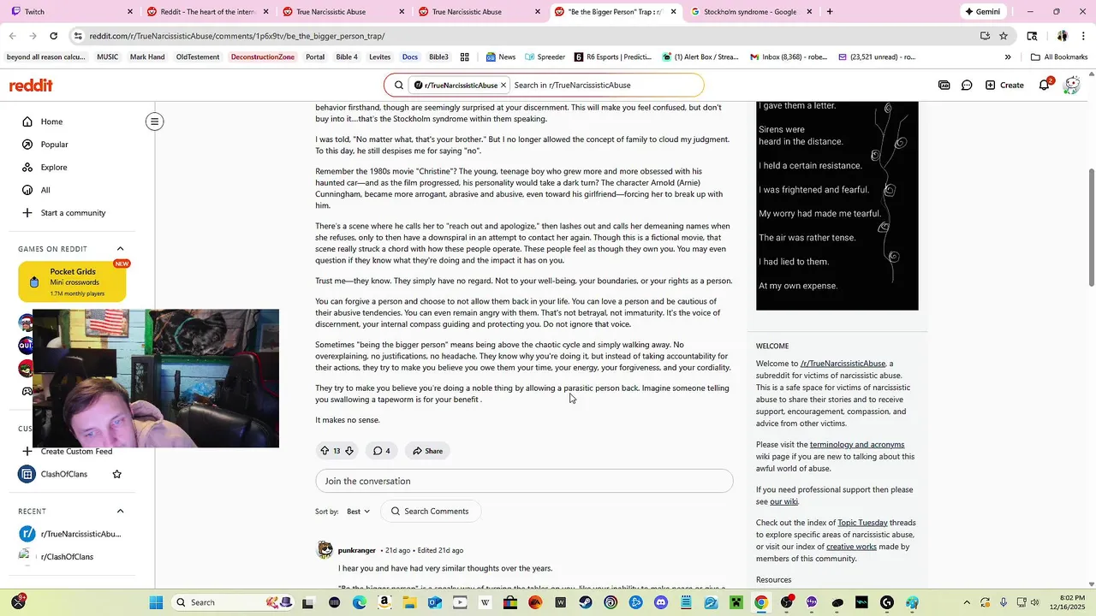This screenshot has height=616, width=1096.
Task: Click punkranger's avatar icon
Action: point(325,550)
